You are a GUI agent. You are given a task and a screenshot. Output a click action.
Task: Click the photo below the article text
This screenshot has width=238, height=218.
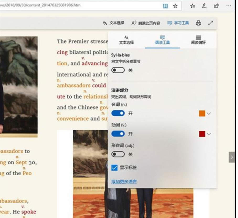point(133,174)
